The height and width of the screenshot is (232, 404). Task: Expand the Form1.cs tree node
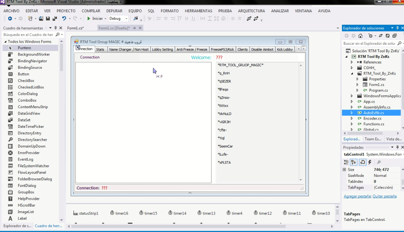(357, 84)
